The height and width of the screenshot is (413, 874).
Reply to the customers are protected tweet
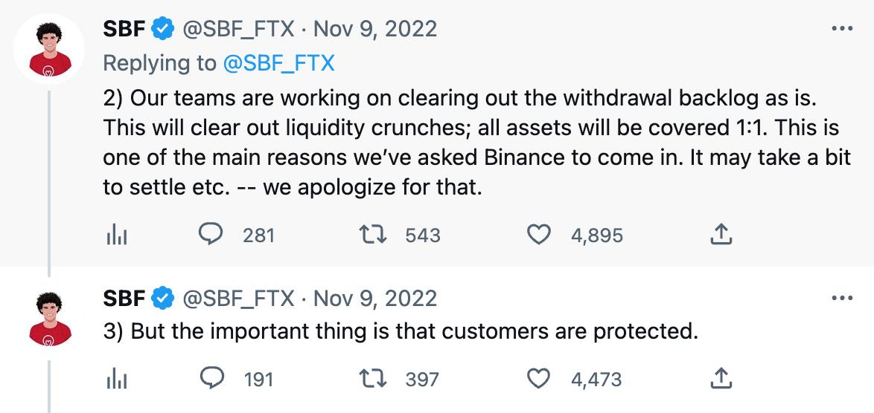[x=212, y=379]
